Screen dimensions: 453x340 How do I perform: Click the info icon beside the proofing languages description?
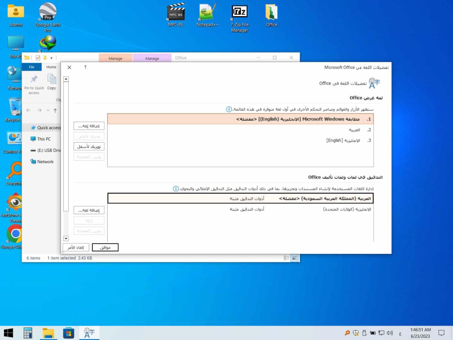[x=176, y=189]
